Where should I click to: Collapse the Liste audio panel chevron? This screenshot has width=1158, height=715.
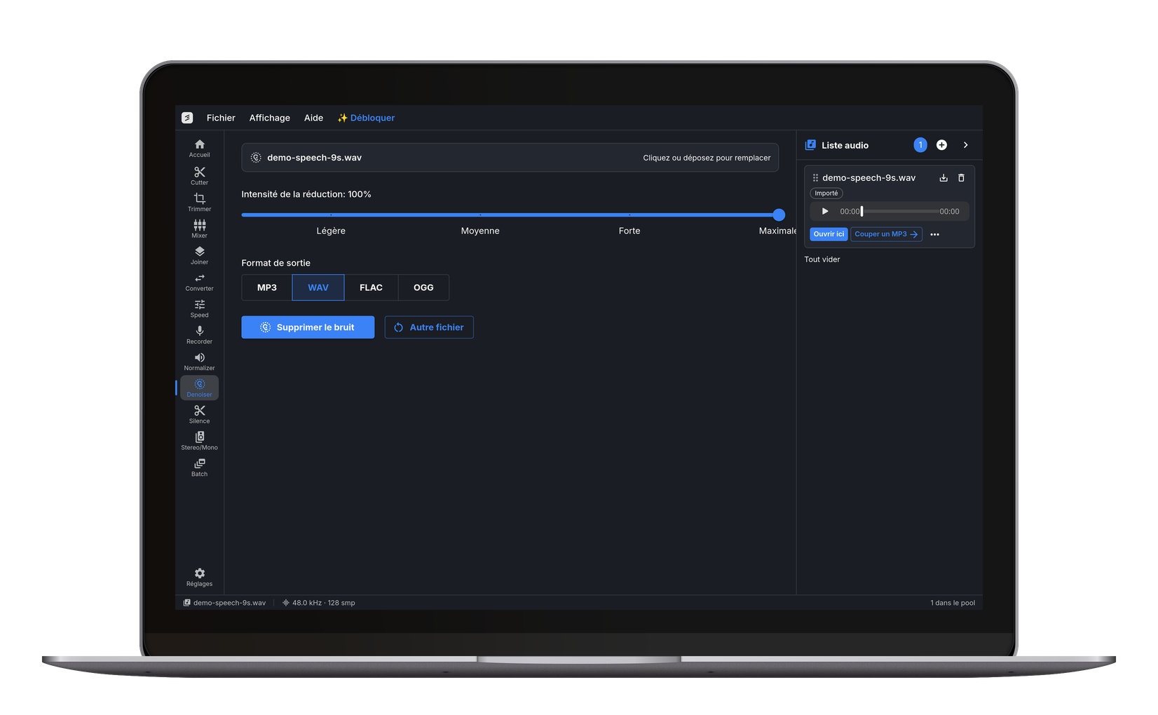(x=965, y=145)
